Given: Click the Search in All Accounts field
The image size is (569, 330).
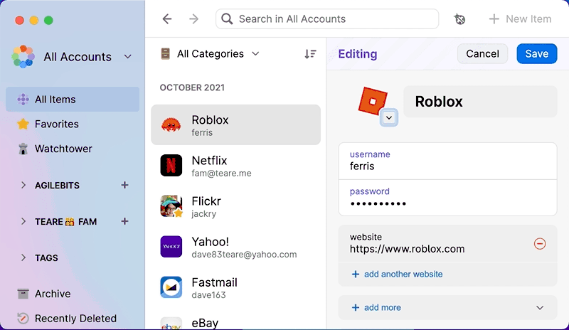Looking at the screenshot, I should point(327,19).
